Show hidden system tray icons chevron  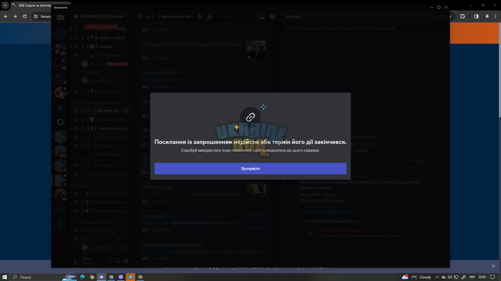437,277
